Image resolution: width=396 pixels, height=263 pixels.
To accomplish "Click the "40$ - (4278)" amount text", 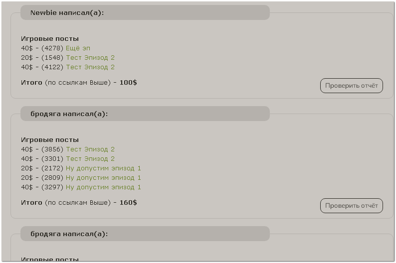I will pyautogui.click(x=42, y=48).
